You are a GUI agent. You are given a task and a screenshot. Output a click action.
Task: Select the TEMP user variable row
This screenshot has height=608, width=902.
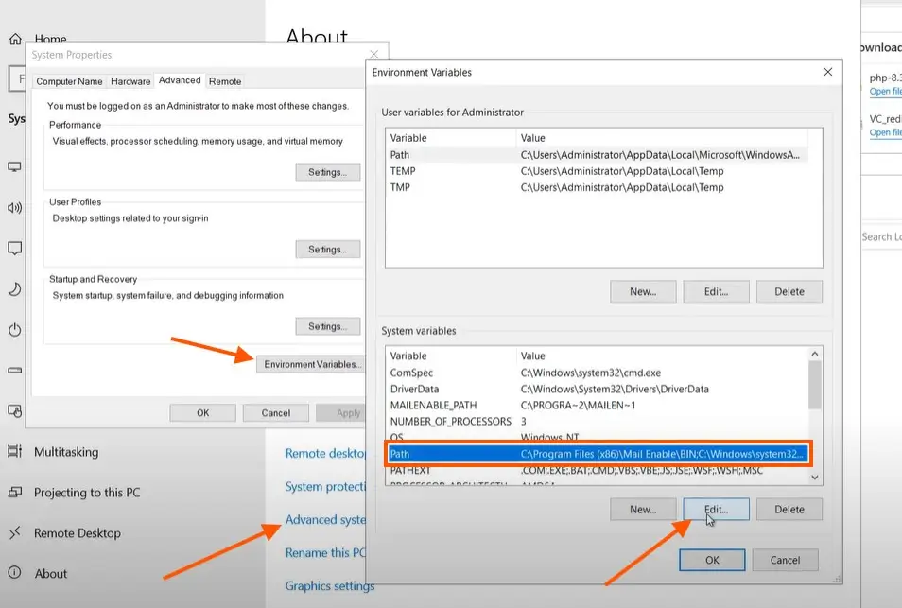tap(598, 171)
